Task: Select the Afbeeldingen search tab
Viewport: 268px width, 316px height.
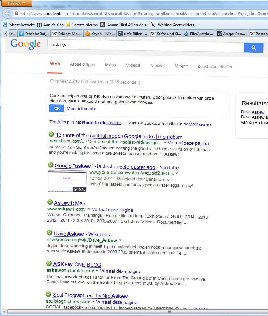Action: (82, 64)
